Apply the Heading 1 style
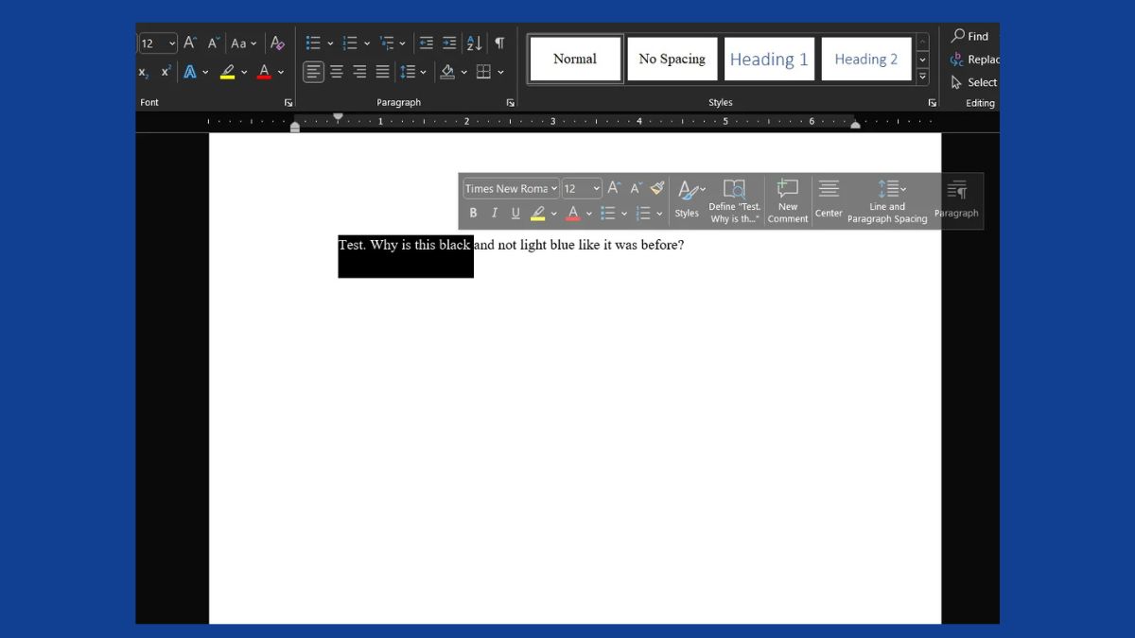Screen dimensions: 1135x638 [769, 59]
